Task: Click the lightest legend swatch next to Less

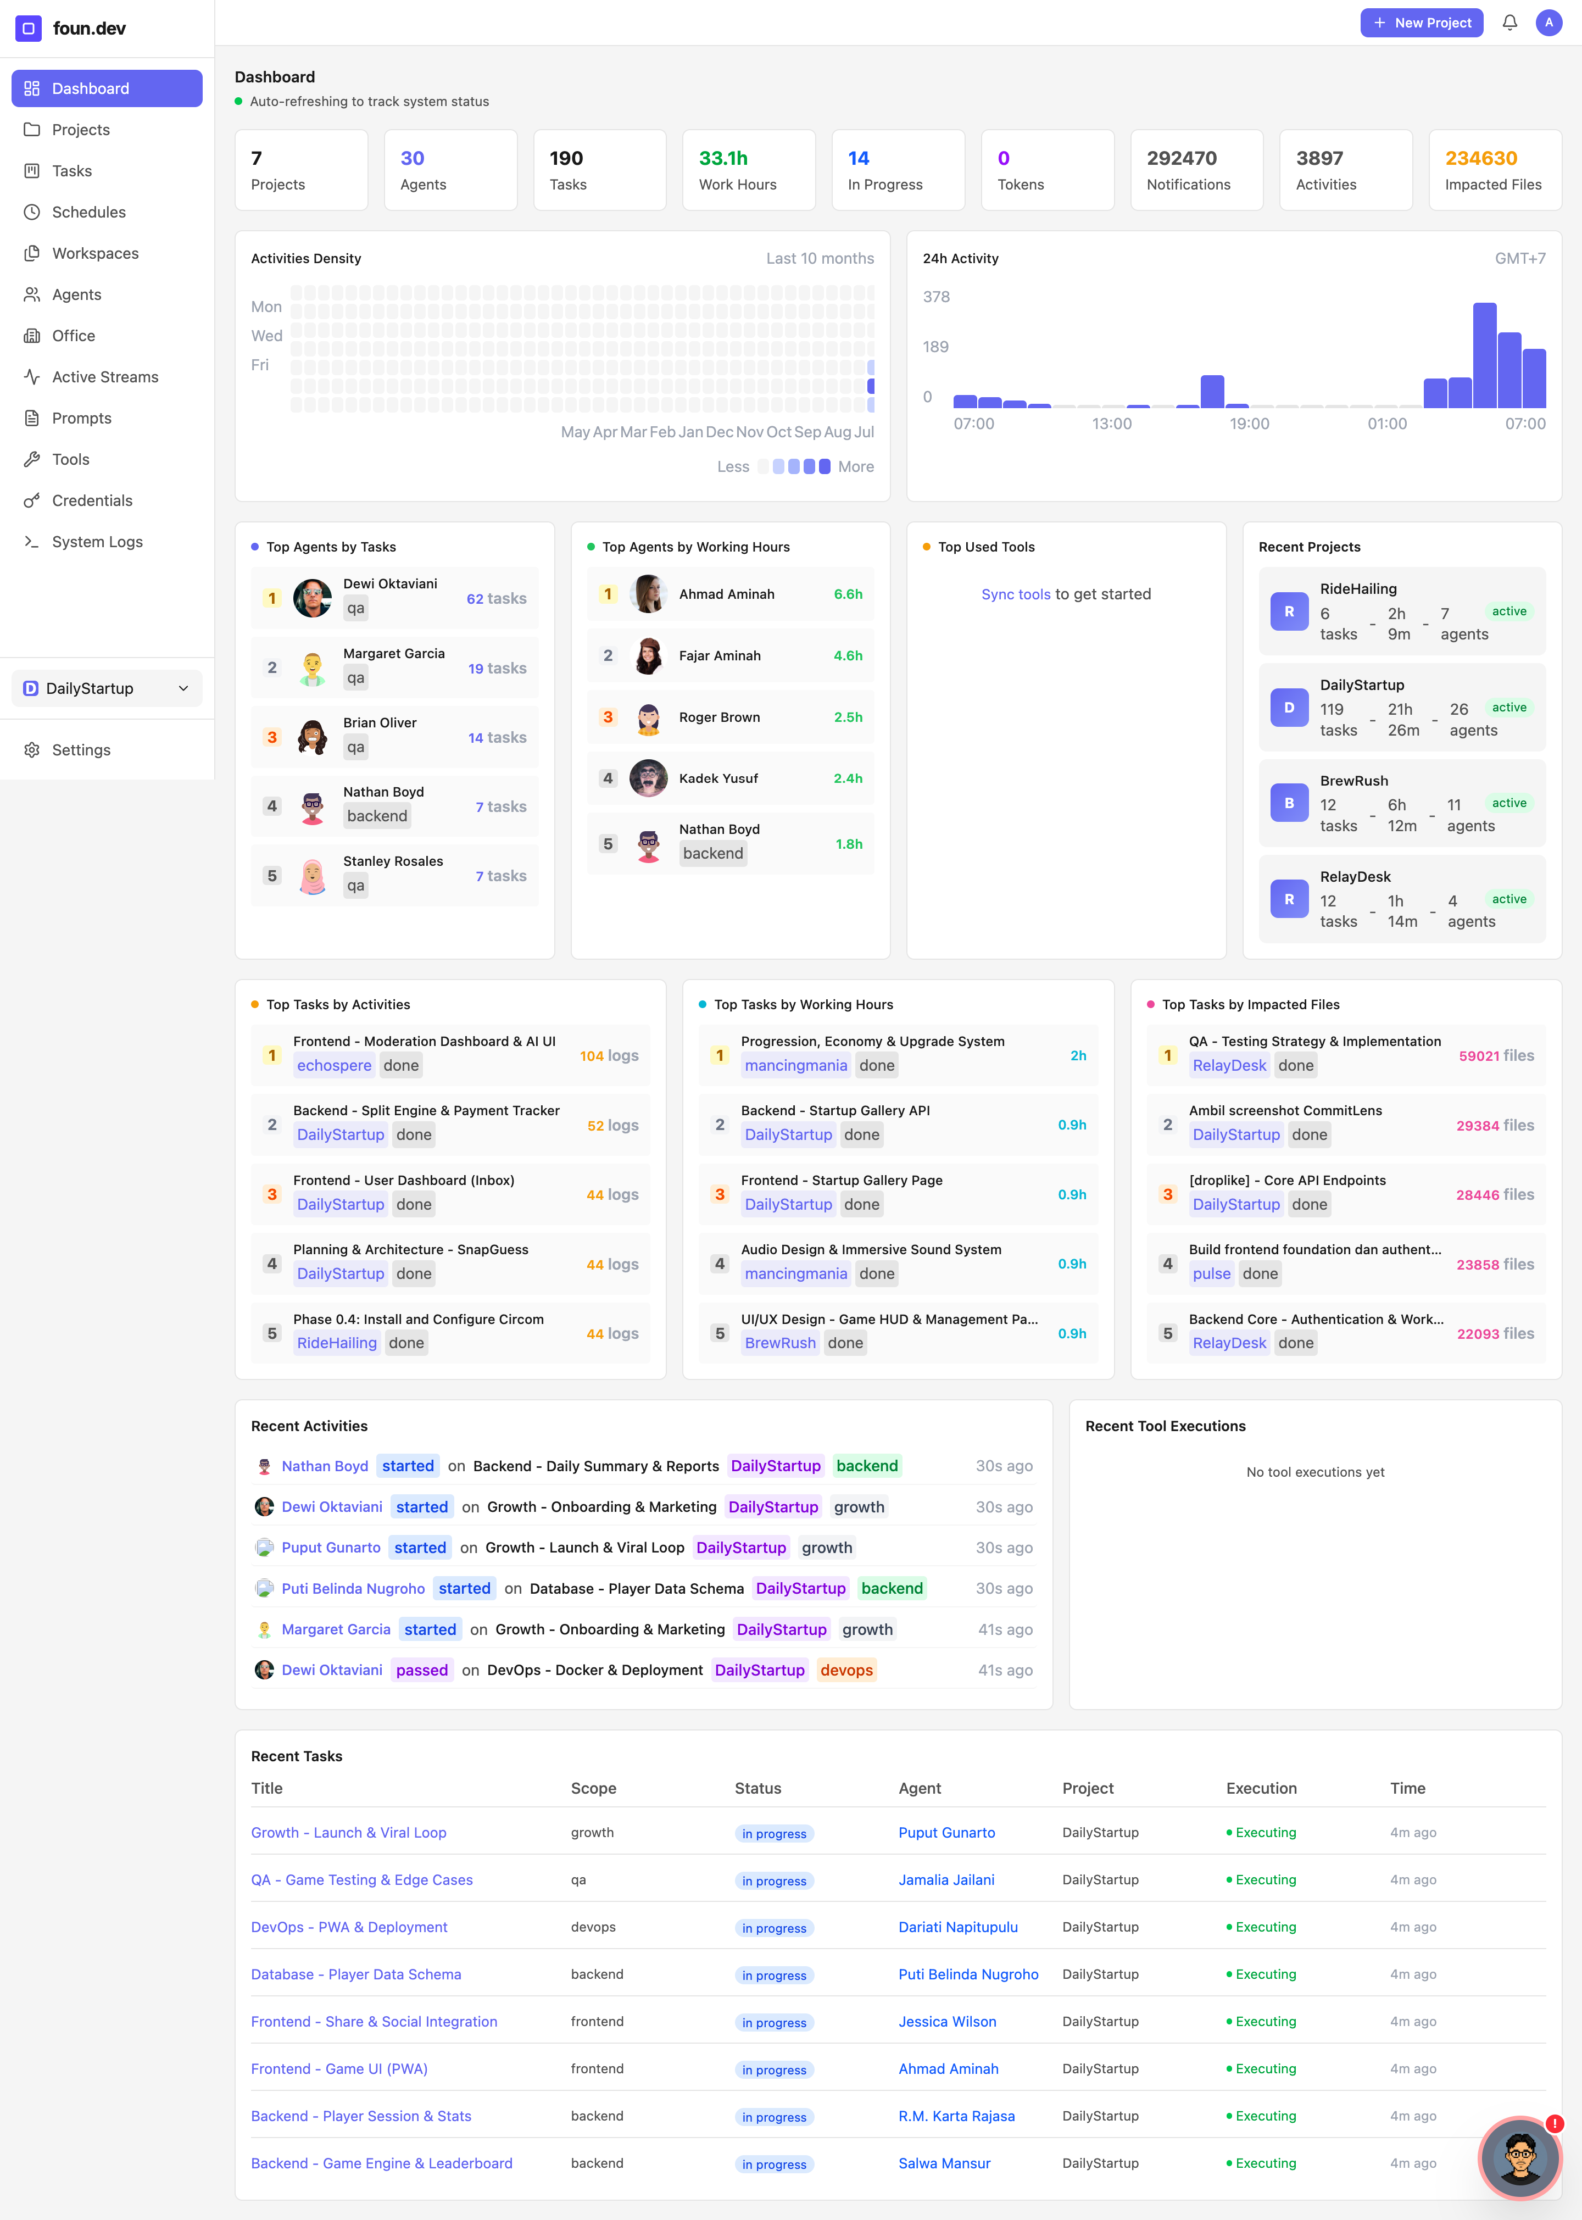Action: point(764,466)
